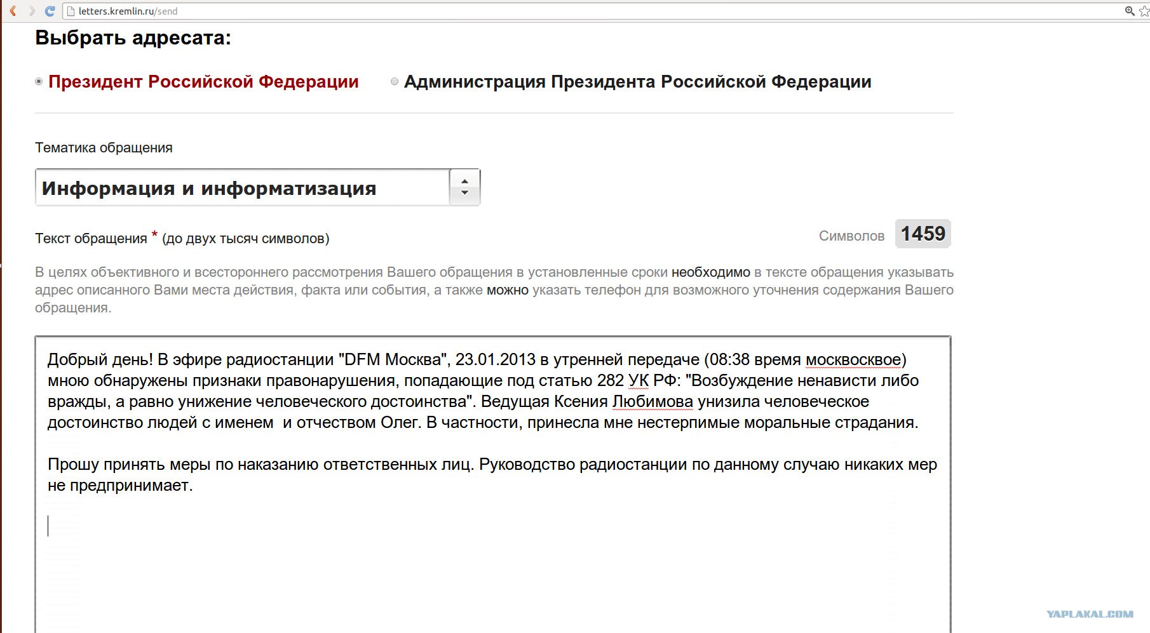This screenshot has height=633, width=1150.
Task: Click the underlined surname "Любимова" in the message
Action: tap(653, 402)
